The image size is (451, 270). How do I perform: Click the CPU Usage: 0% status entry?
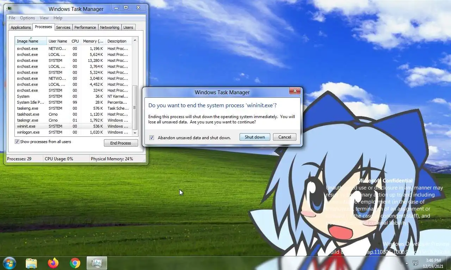click(59, 159)
